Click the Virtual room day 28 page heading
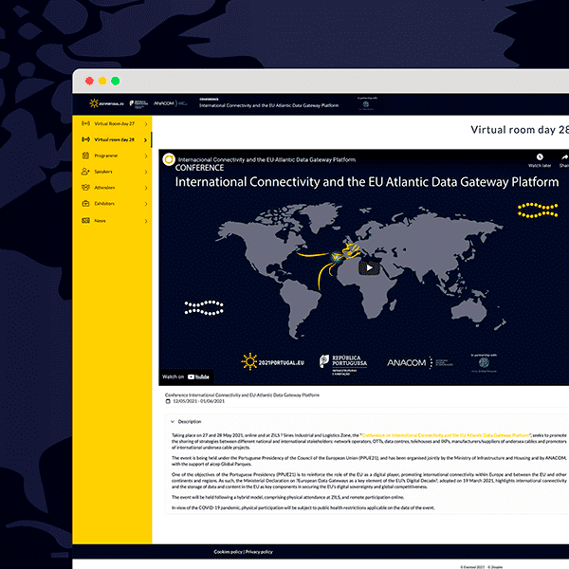569x569 pixels. 520,130
